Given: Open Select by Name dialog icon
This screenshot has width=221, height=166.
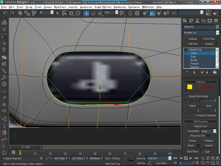Looking at the screenshot, I should [x=64, y=13].
